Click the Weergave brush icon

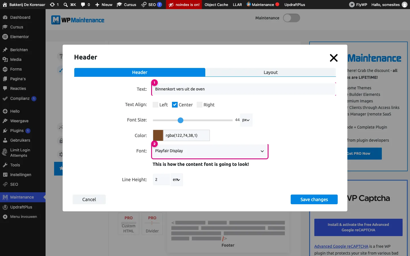(5, 121)
